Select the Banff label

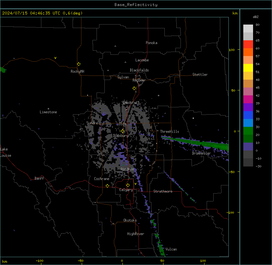click(x=39, y=178)
